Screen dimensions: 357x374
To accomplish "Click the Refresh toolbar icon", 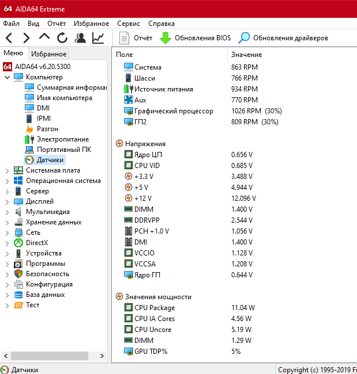I will [62, 38].
